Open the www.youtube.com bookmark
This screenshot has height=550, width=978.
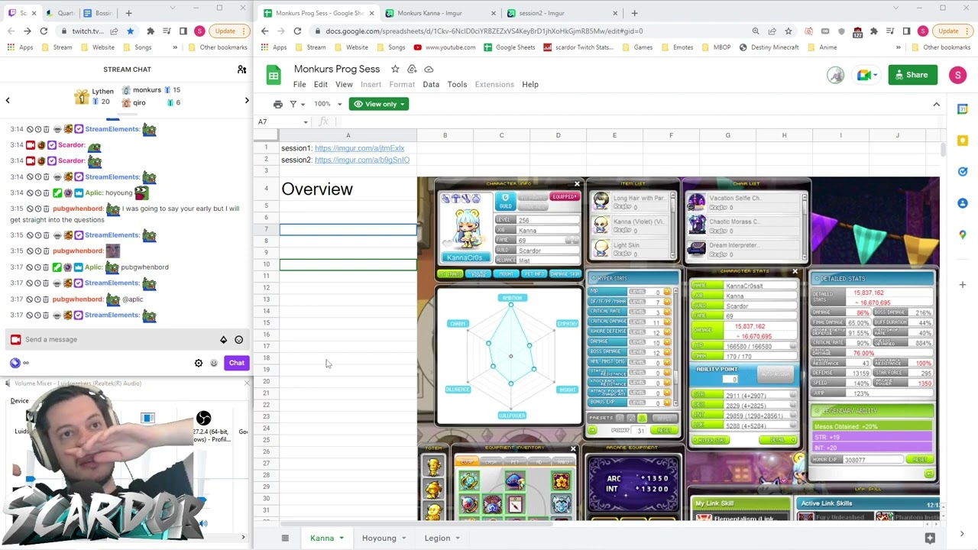coord(444,47)
